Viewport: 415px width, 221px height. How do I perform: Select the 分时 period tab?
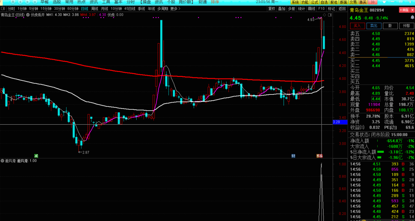click(x=11, y=8)
